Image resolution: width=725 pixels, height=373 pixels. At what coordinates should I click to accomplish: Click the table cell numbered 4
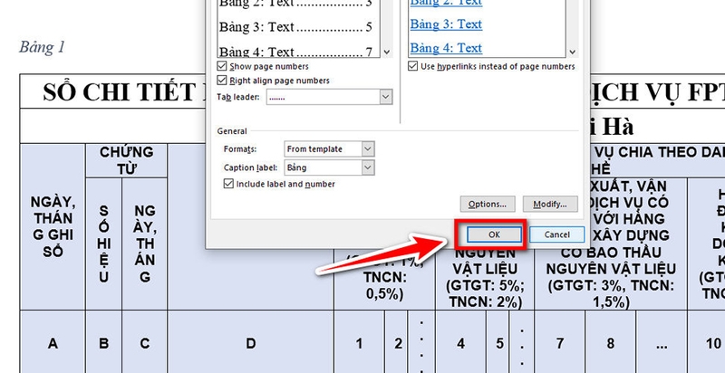coord(461,343)
